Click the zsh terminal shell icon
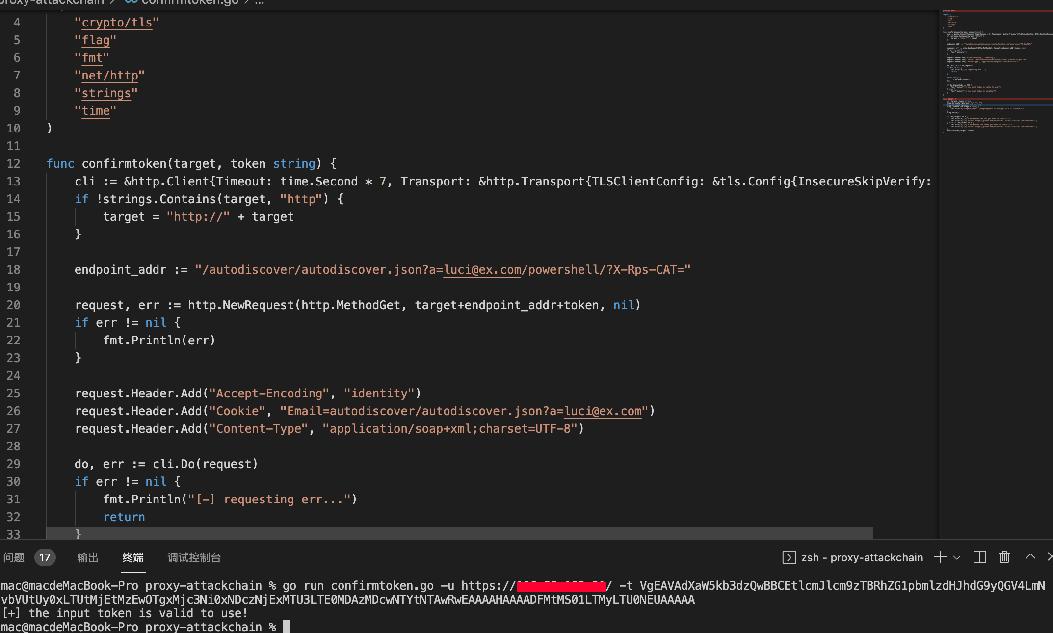Viewport: 1053px width, 633px height. tap(789, 557)
